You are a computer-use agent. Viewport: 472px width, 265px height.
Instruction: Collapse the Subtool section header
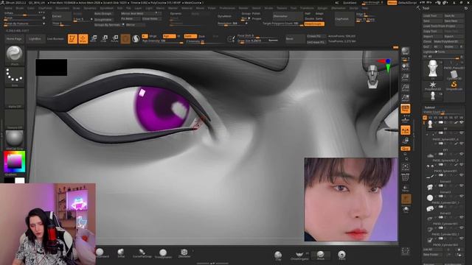pos(429,107)
